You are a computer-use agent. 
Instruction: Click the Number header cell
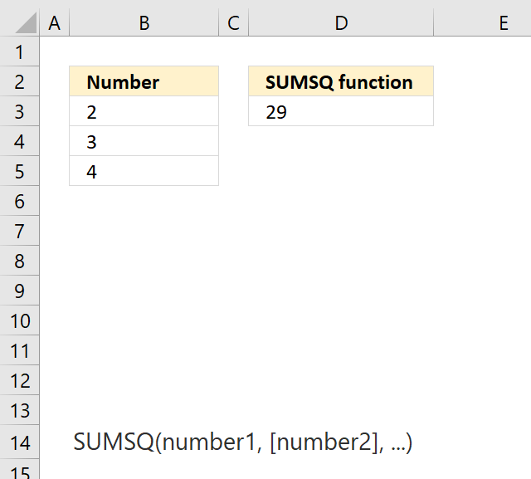tap(144, 81)
